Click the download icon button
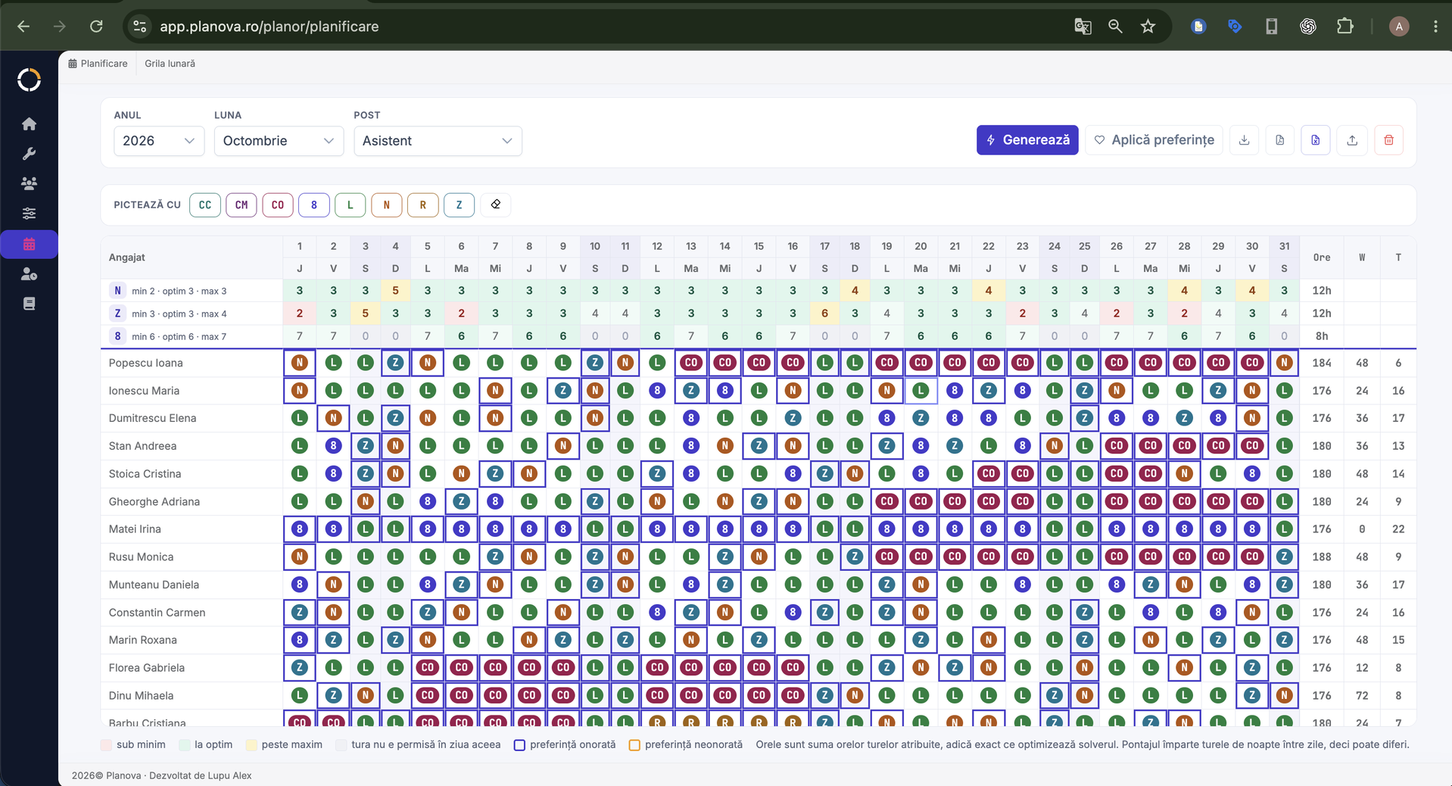The height and width of the screenshot is (786, 1452). tap(1244, 140)
